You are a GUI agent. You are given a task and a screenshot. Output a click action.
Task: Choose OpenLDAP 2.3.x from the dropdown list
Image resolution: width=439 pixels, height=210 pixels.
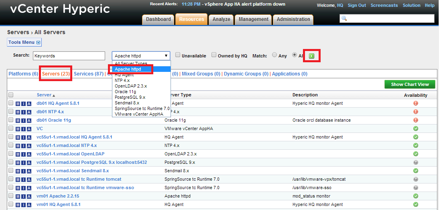[141, 86]
